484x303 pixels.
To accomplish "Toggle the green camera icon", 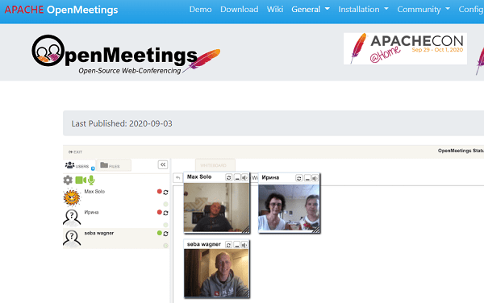I will coord(81,180).
